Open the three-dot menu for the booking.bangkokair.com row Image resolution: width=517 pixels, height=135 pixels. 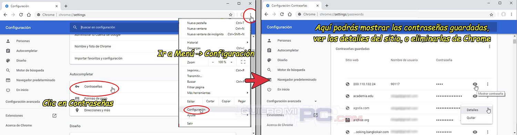[x=487, y=132]
